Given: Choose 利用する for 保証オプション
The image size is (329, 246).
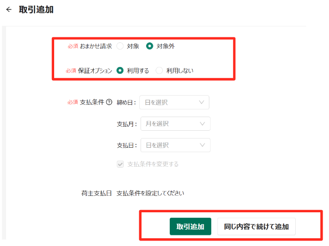Looking at the screenshot, I should [x=120, y=70].
